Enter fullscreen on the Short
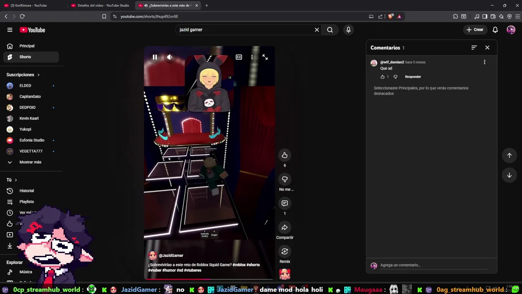This screenshot has height=294, width=522. tap(265, 57)
